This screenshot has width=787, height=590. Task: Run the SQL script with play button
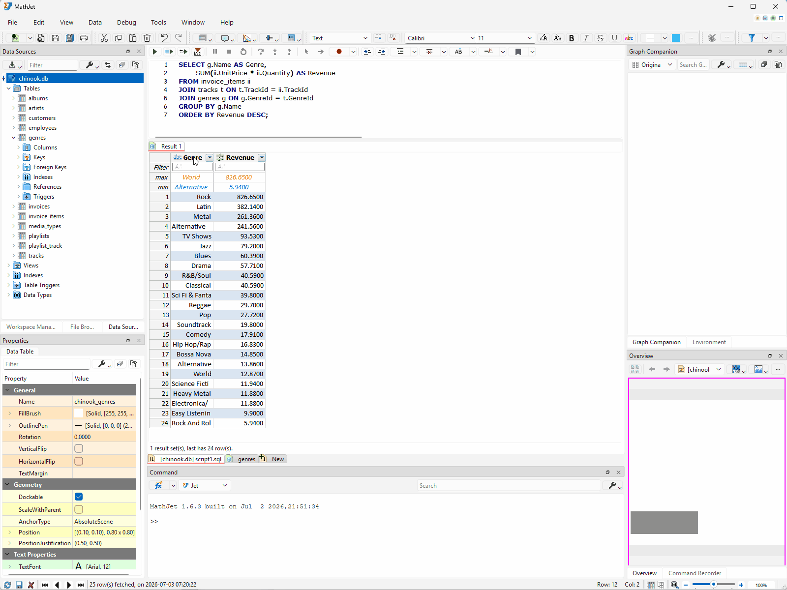(155, 52)
